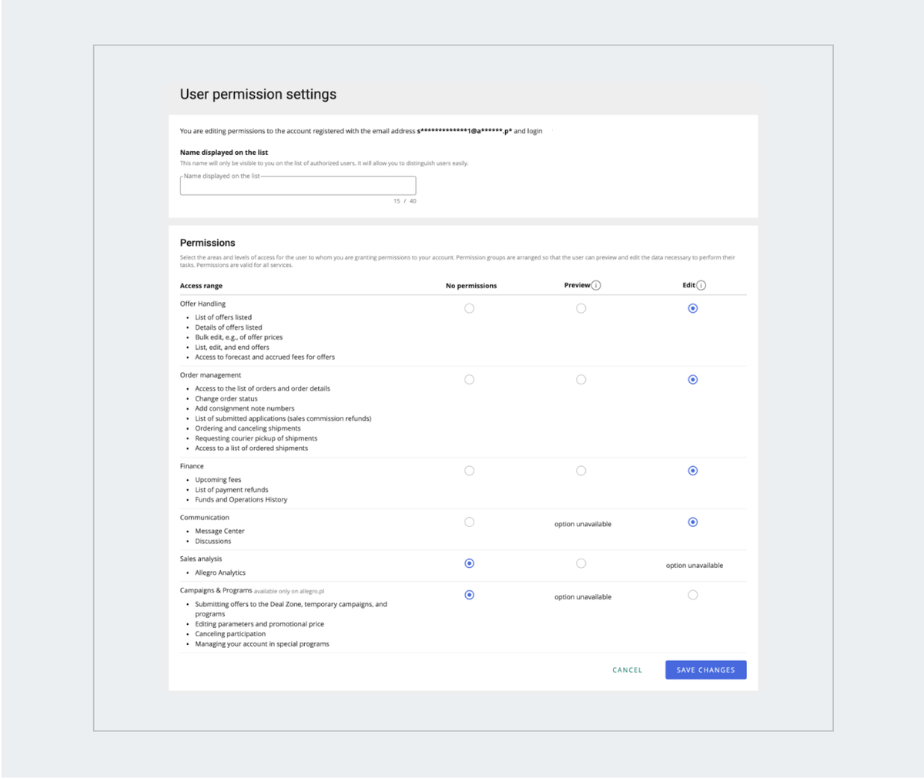Select No permissions for Order management
Viewport: 924px width, 779px height.
pyautogui.click(x=469, y=380)
